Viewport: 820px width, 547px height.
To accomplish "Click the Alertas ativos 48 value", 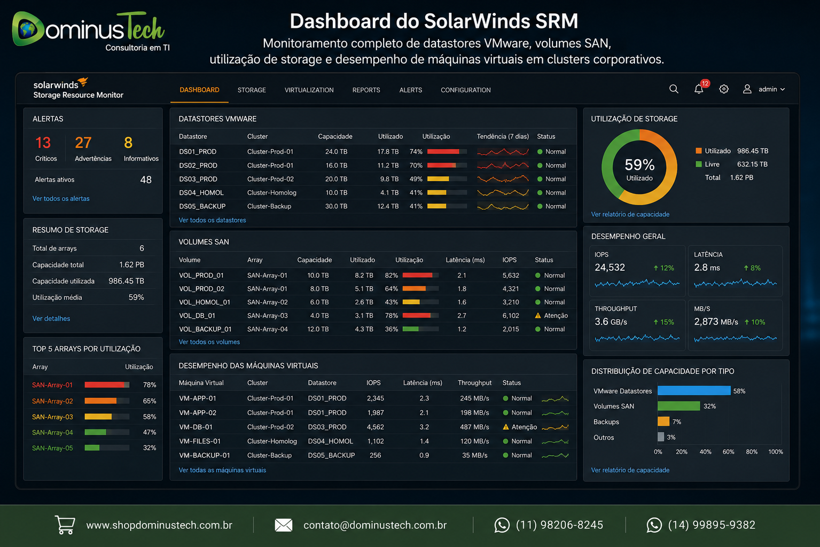I will point(146,180).
